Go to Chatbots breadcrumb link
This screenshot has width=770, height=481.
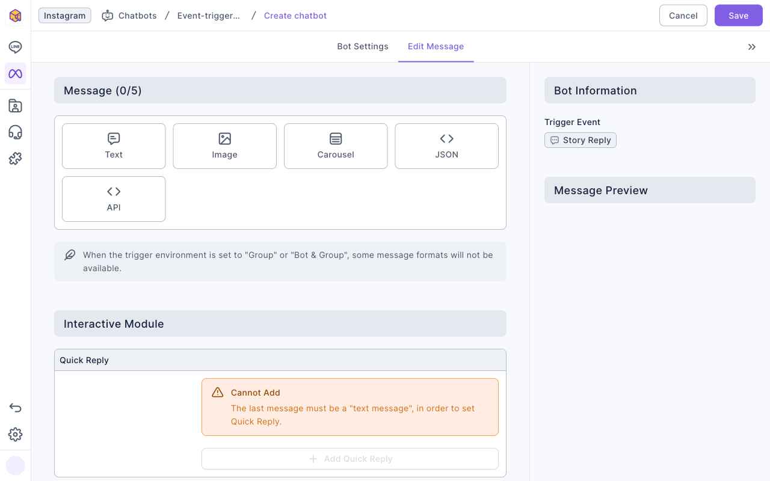[138, 16]
